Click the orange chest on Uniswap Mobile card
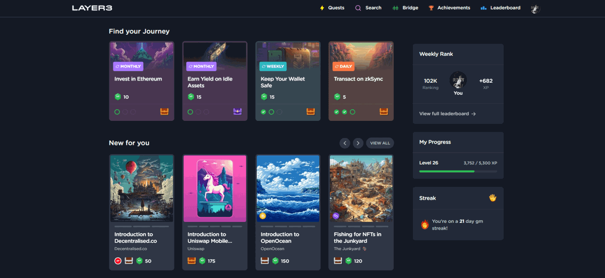This screenshot has height=278, width=605. tap(192, 261)
